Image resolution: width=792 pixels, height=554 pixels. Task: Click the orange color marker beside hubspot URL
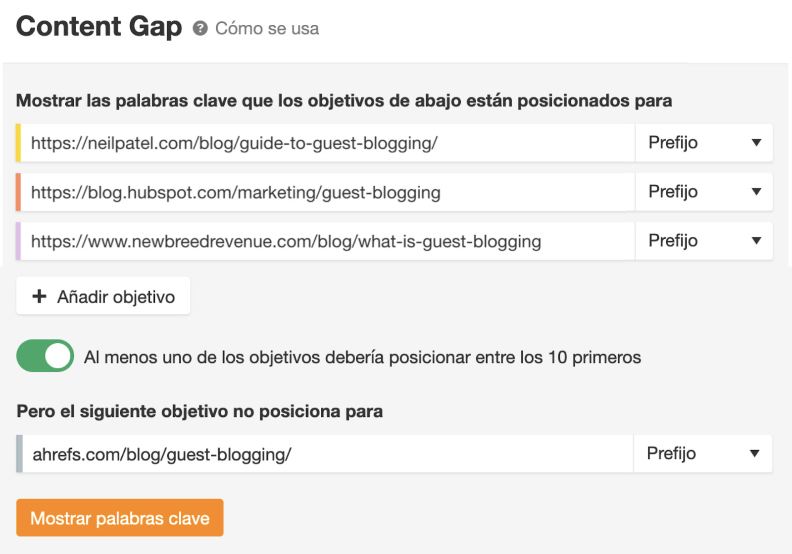(18, 192)
